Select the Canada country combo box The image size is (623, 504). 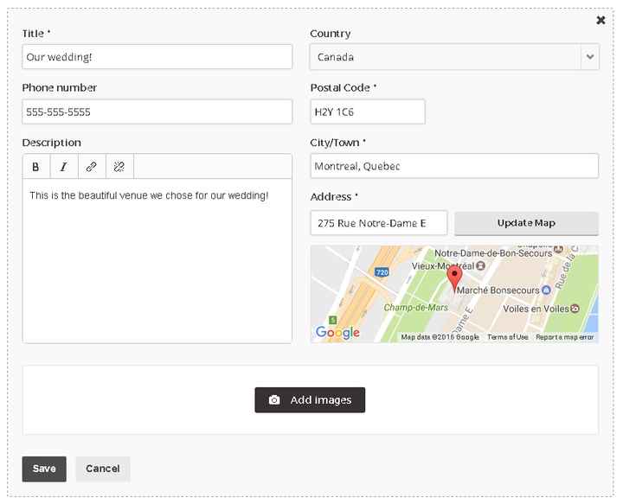tap(454, 57)
